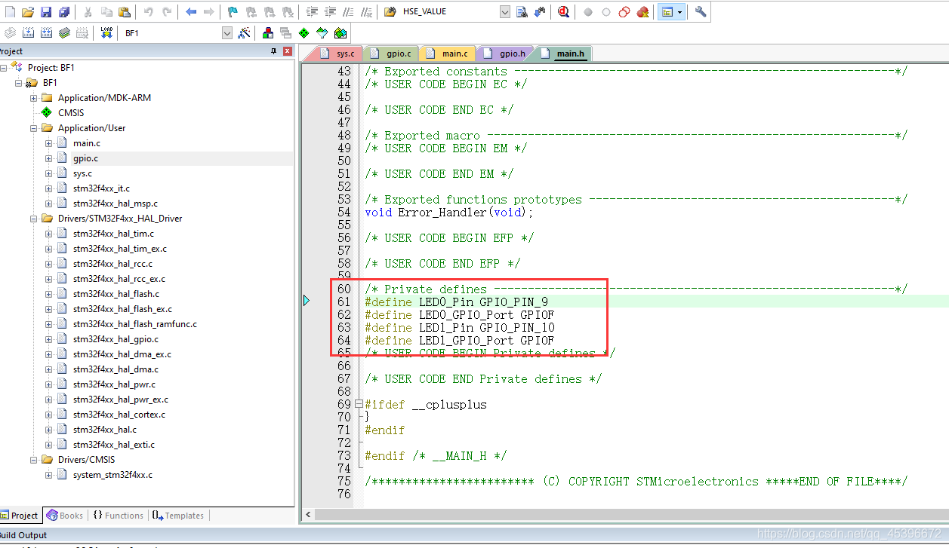Start debug session with magnifier d icon
The image size is (949, 548).
click(564, 12)
